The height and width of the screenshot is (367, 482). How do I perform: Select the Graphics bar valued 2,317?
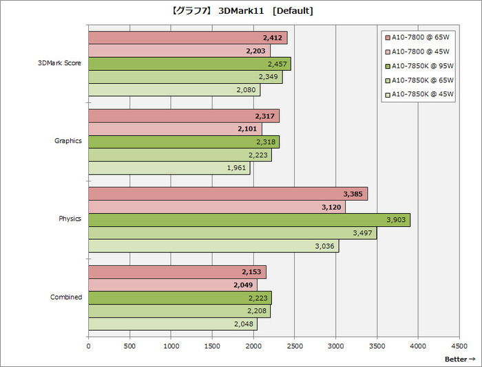184,116
